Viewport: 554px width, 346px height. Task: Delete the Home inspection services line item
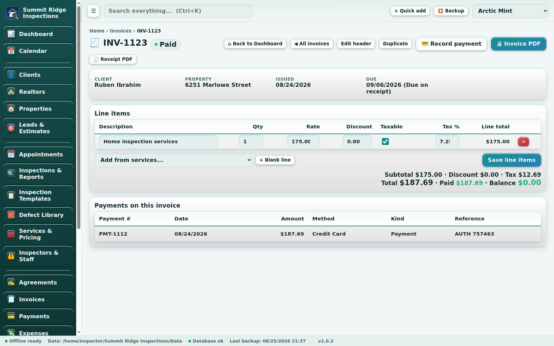(x=523, y=142)
